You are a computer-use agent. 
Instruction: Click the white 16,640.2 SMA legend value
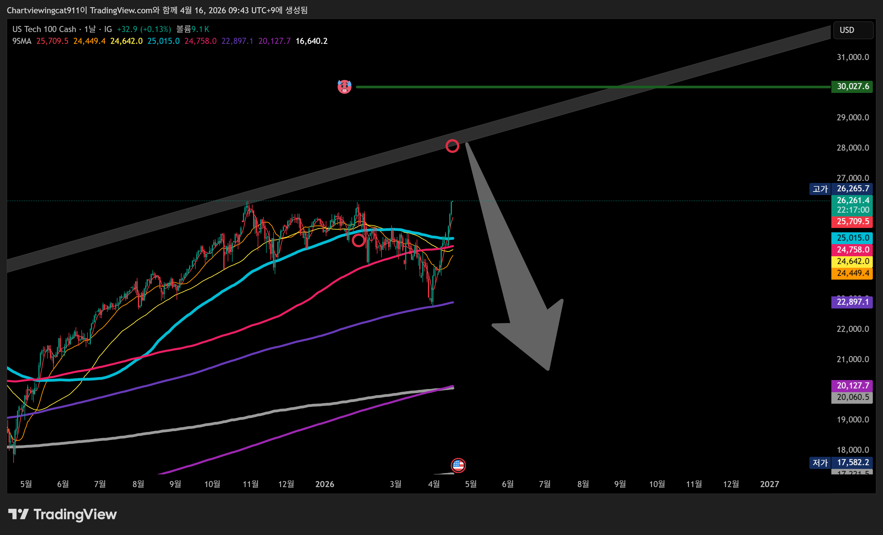point(311,41)
